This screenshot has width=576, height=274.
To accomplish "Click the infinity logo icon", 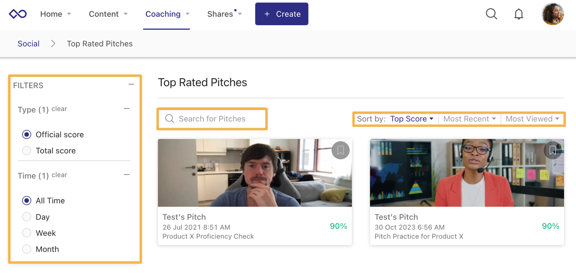I will tap(18, 14).
